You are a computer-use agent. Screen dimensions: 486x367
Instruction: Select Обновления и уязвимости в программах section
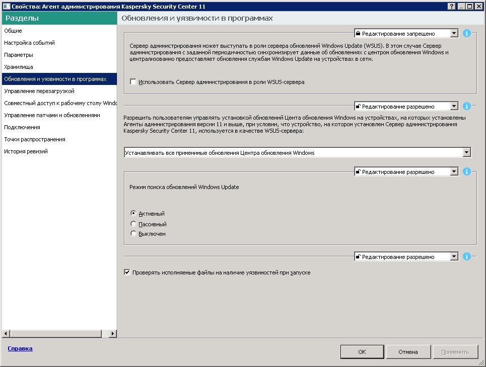point(59,79)
